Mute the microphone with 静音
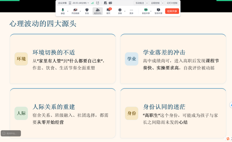The image size is (232, 142). point(63,11)
